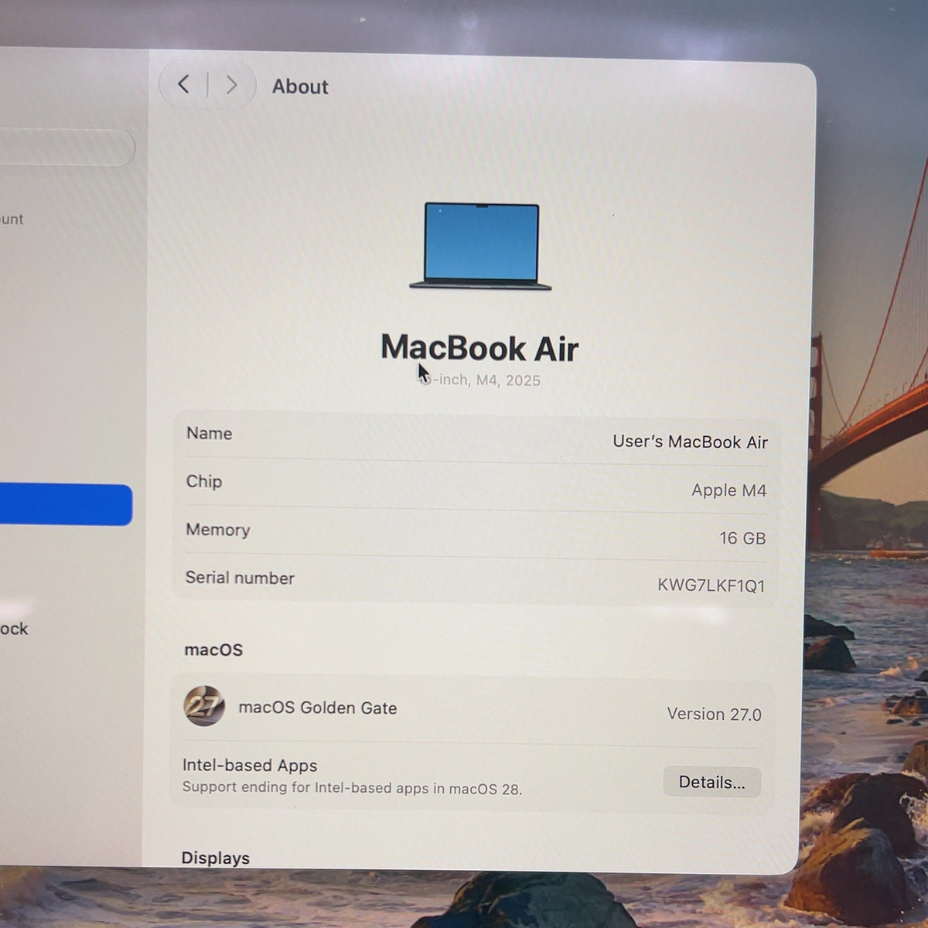Click the Version 27.0 text

[x=714, y=714]
